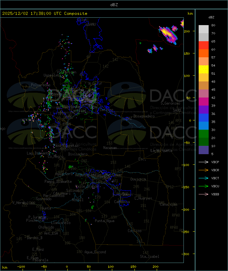Click the Polvaredas place label

[x=41, y=85]
